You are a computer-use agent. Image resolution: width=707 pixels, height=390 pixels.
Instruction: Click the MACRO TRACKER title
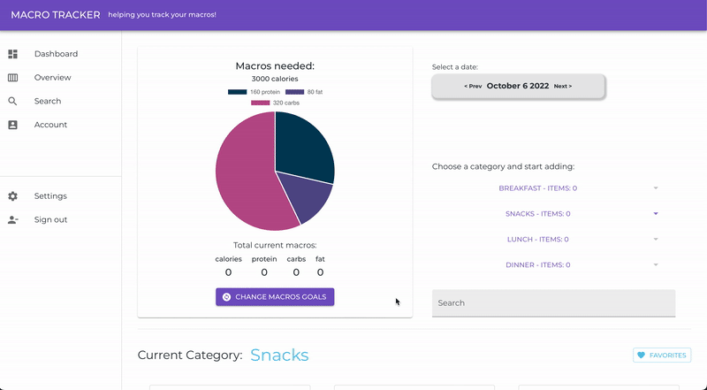coord(56,15)
